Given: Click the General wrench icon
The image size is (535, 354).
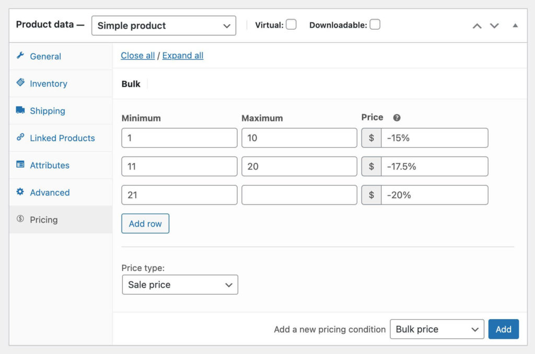Looking at the screenshot, I should coord(20,55).
